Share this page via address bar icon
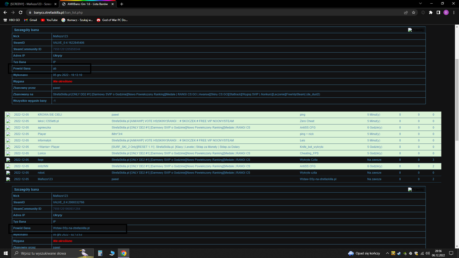The width and height of the screenshot is (459, 258). pyautogui.click(x=406, y=12)
